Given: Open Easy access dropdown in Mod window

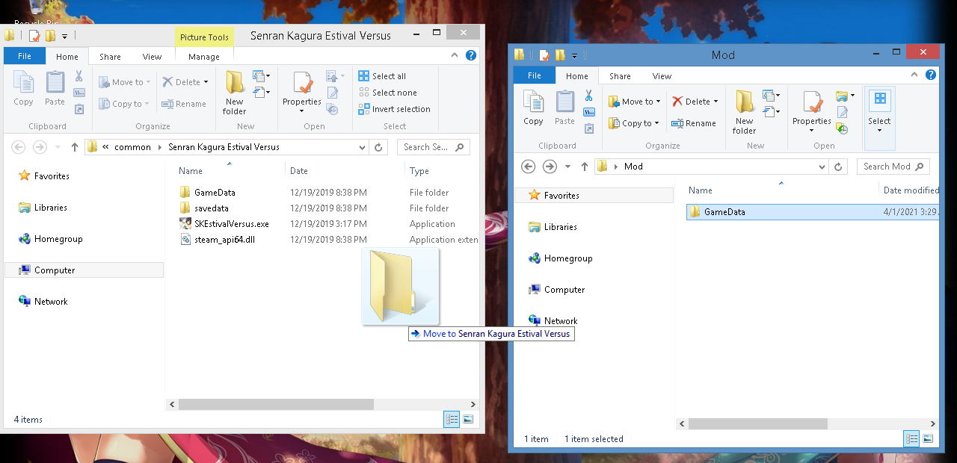Looking at the screenshot, I should point(771,112).
